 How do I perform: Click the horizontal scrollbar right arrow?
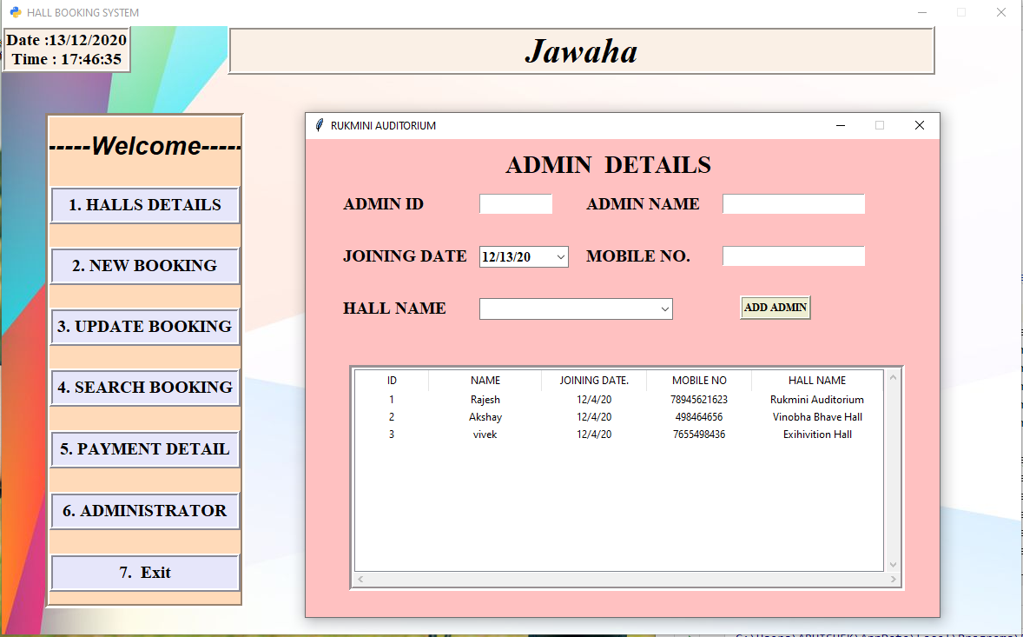(x=893, y=579)
